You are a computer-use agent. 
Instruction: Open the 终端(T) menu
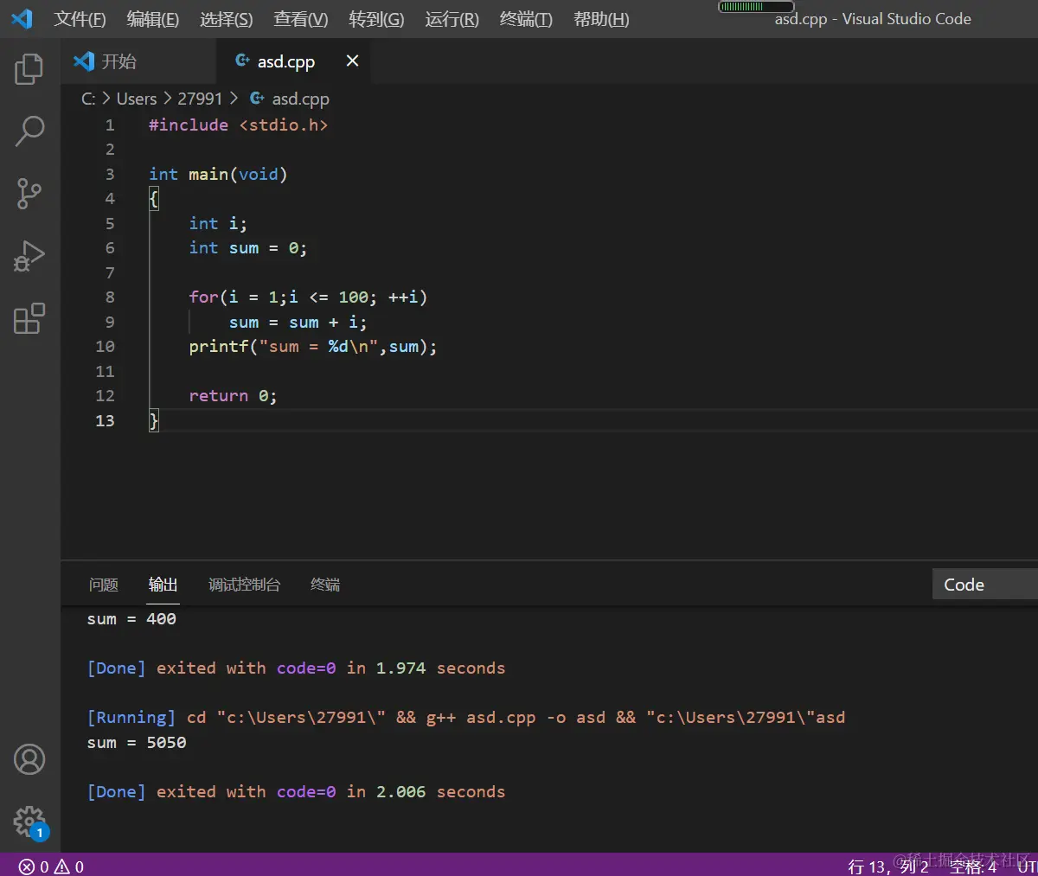[x=526, y=19]
